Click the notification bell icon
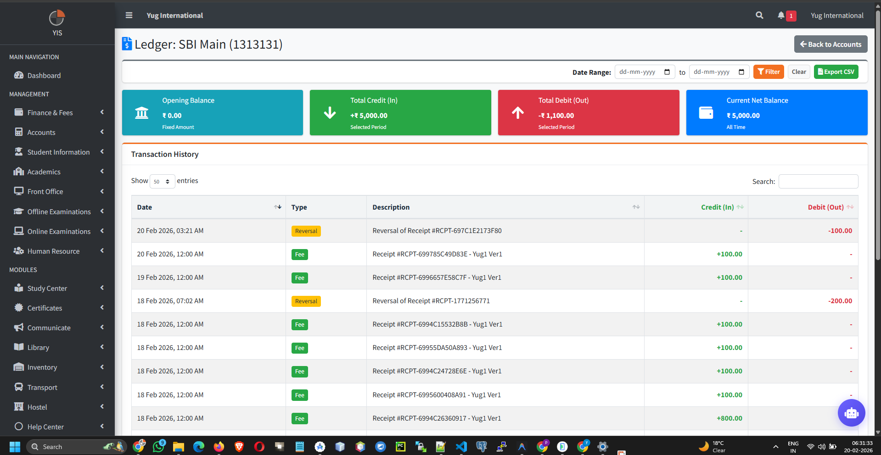881x455 pixels. point(781,15)
